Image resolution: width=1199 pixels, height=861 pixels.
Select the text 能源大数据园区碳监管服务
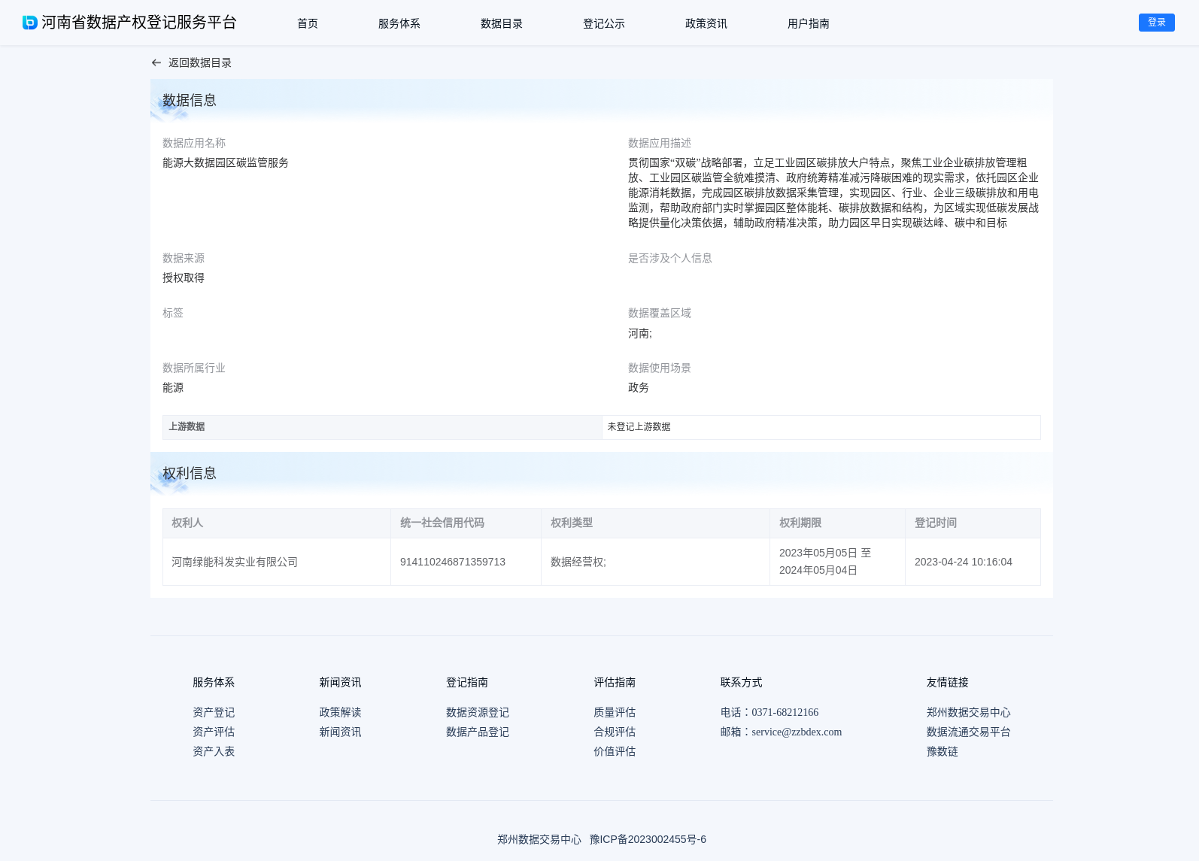coord(226,162)
